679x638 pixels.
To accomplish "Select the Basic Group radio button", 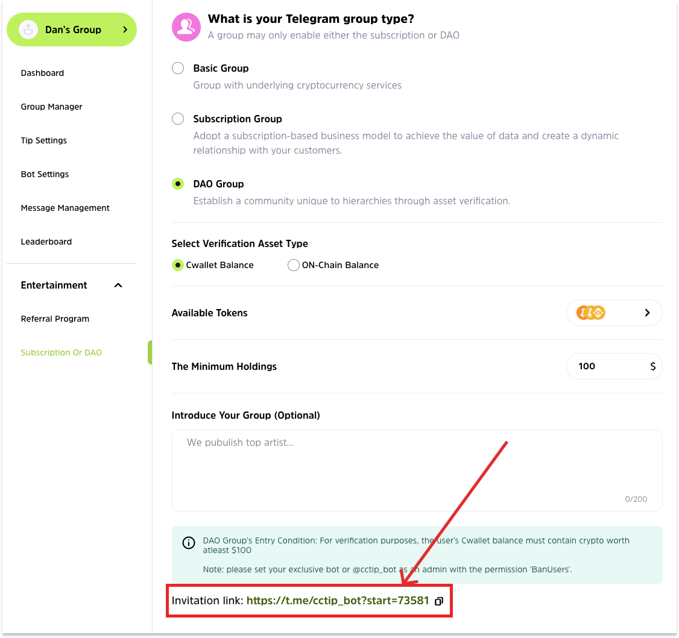I will coord(178,68).
